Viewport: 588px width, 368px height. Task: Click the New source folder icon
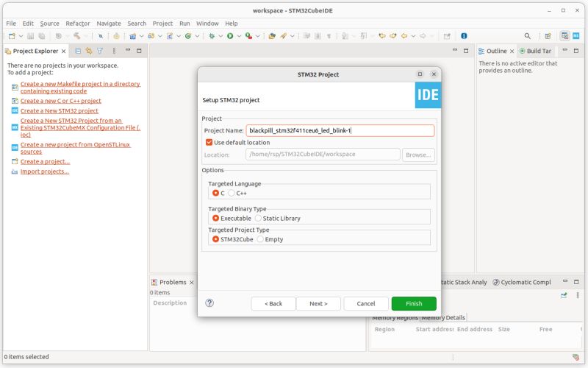(151, 36)
